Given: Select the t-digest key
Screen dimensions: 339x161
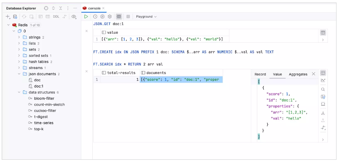Looking at the screenshot, I should pos(41,117).
